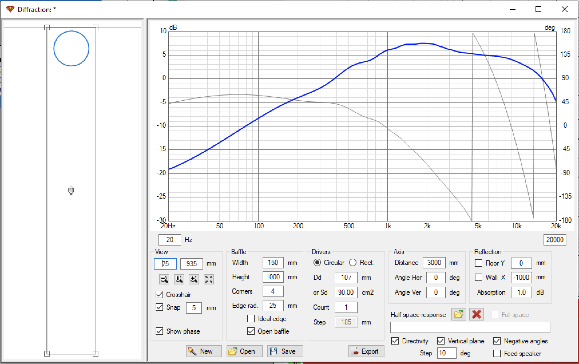Click the Angle Ver field

point(436,292)
